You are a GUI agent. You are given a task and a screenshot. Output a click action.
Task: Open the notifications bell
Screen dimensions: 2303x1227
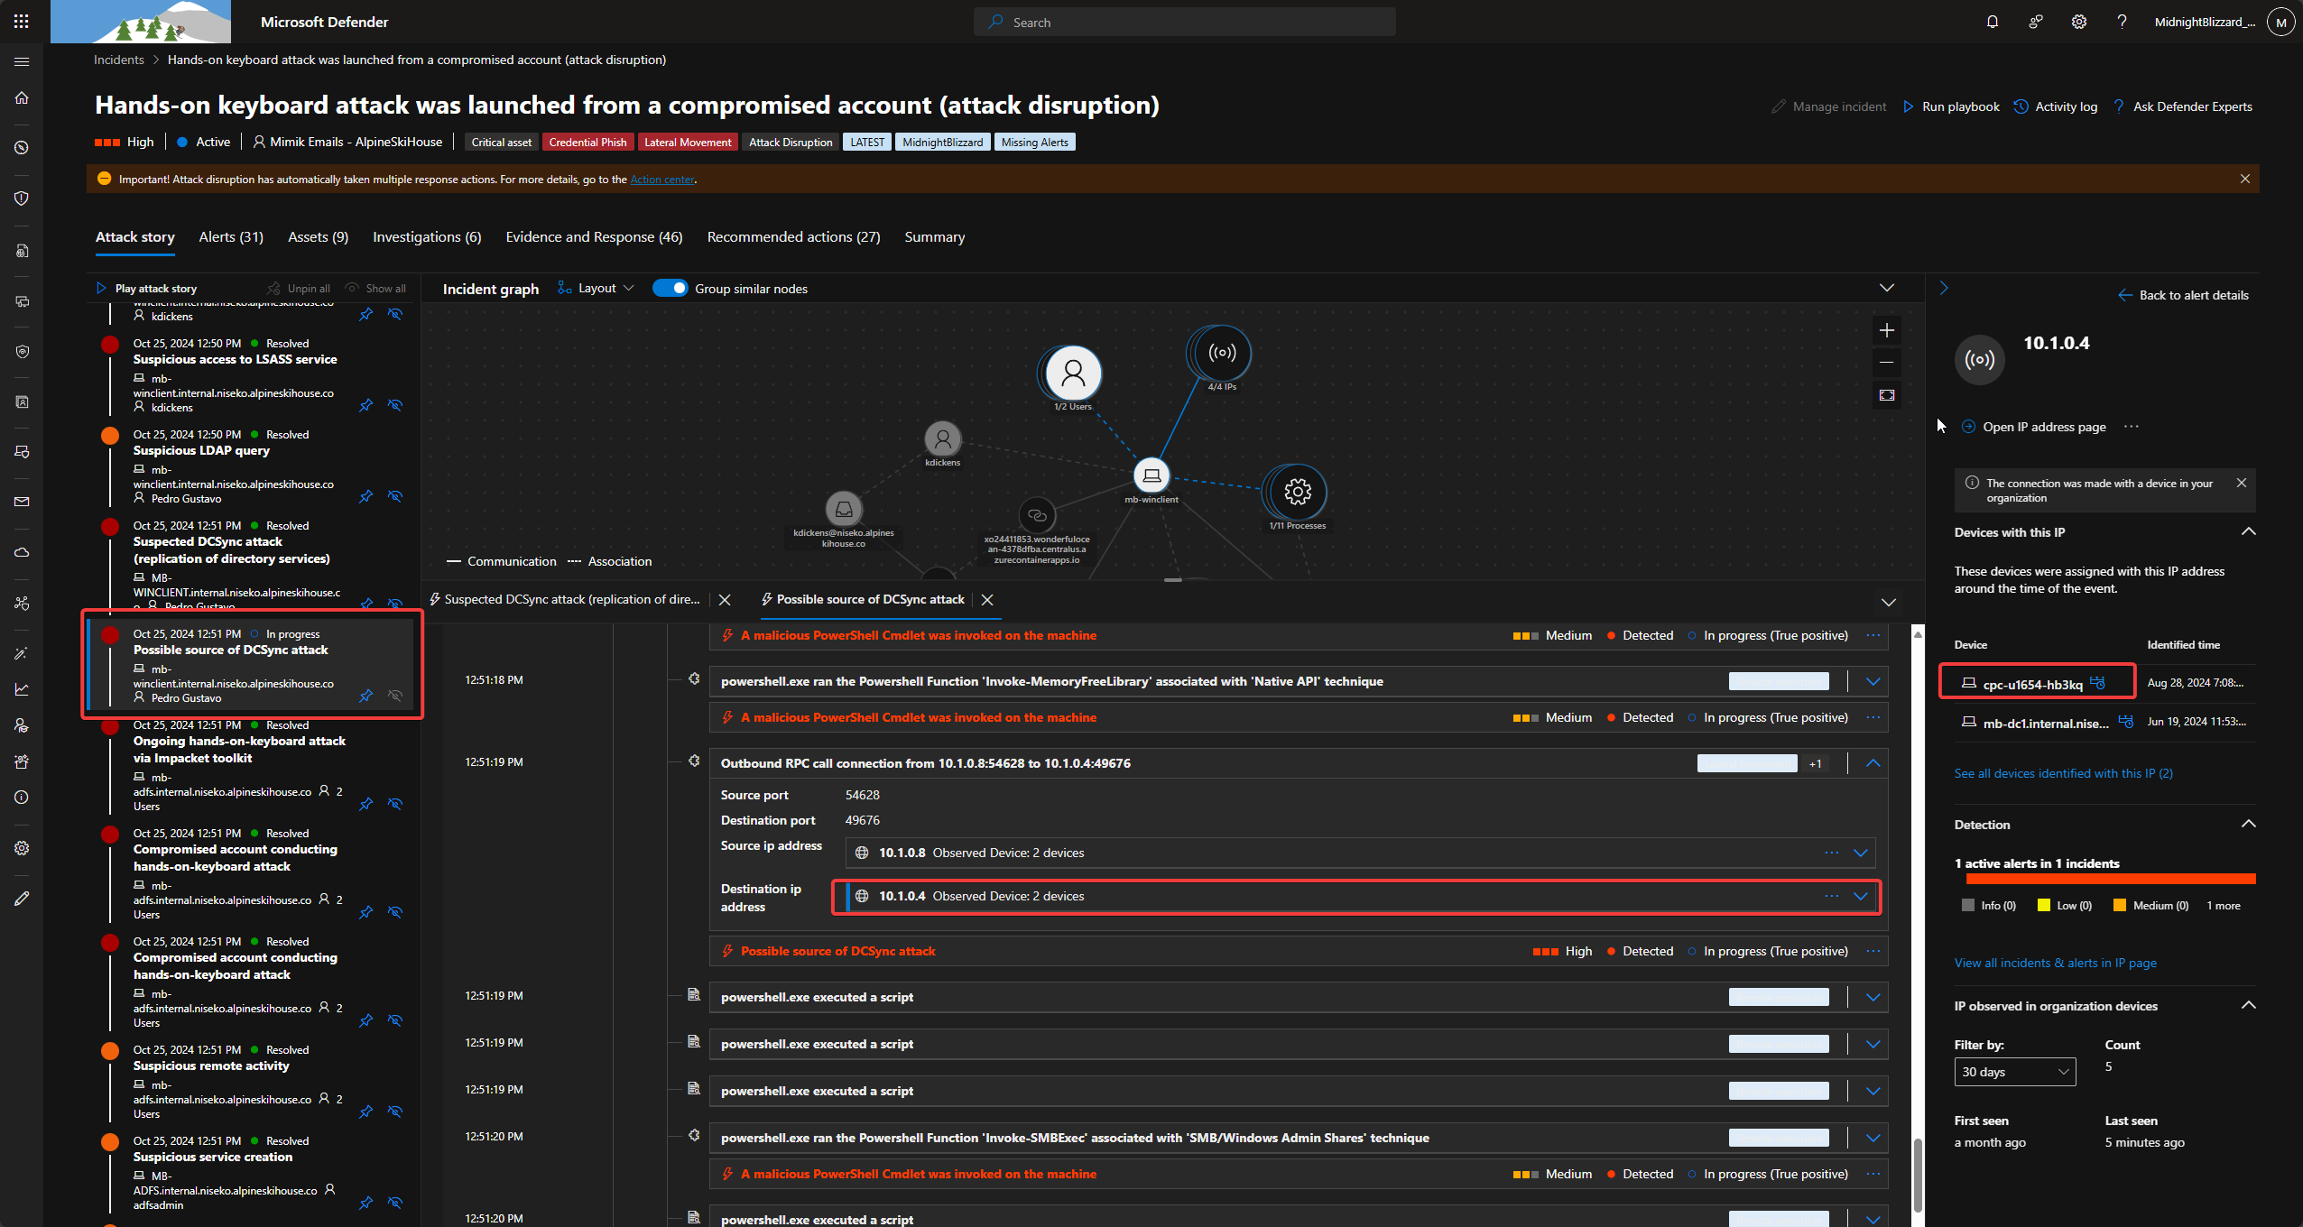1992,21
